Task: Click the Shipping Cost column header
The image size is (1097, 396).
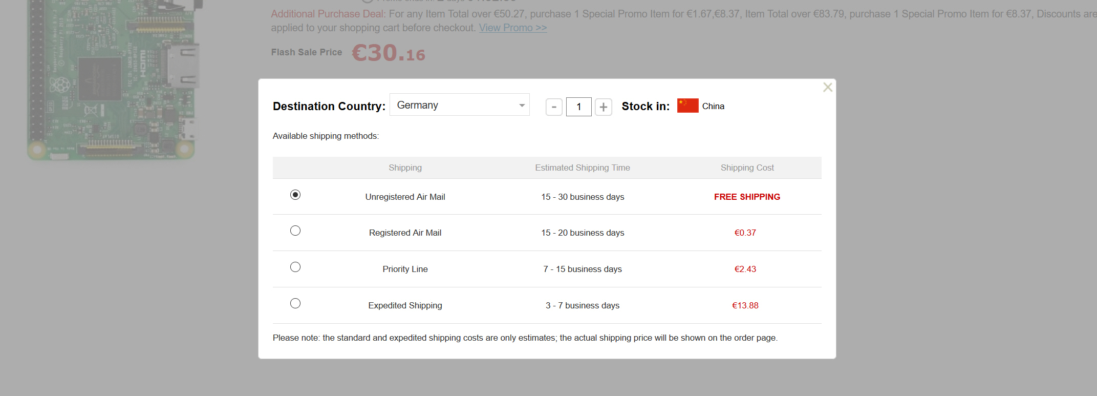Action: point(747,168)
